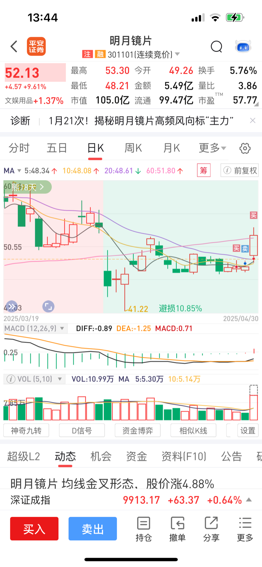Tap the 换手 5.76% value

click(243, 71)
